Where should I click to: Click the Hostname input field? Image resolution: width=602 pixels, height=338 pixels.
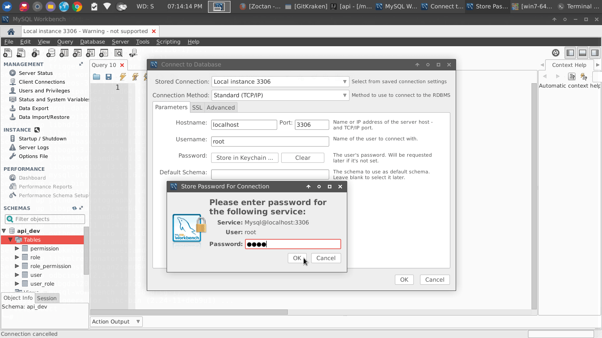point(244,125)
